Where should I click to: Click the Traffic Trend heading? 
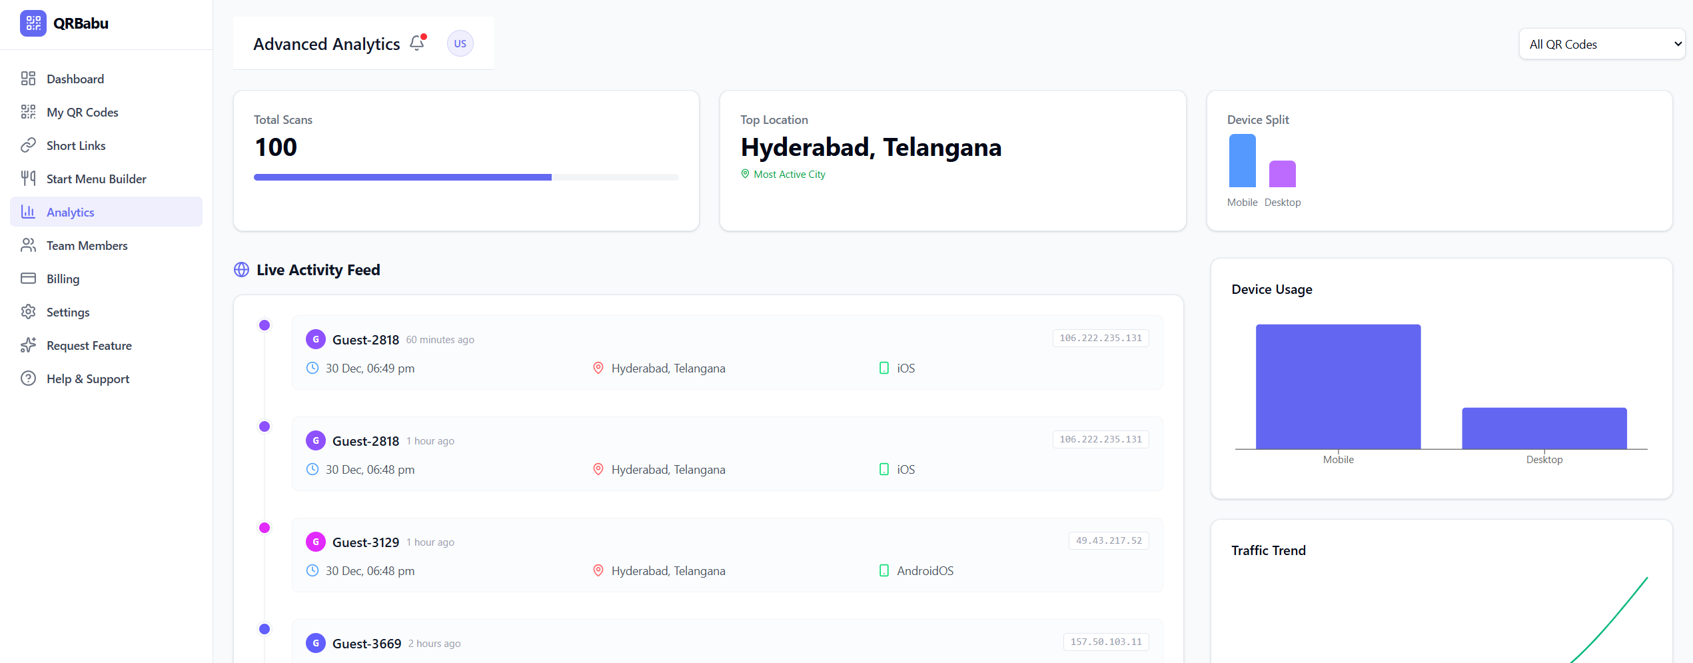[1269, 550]
